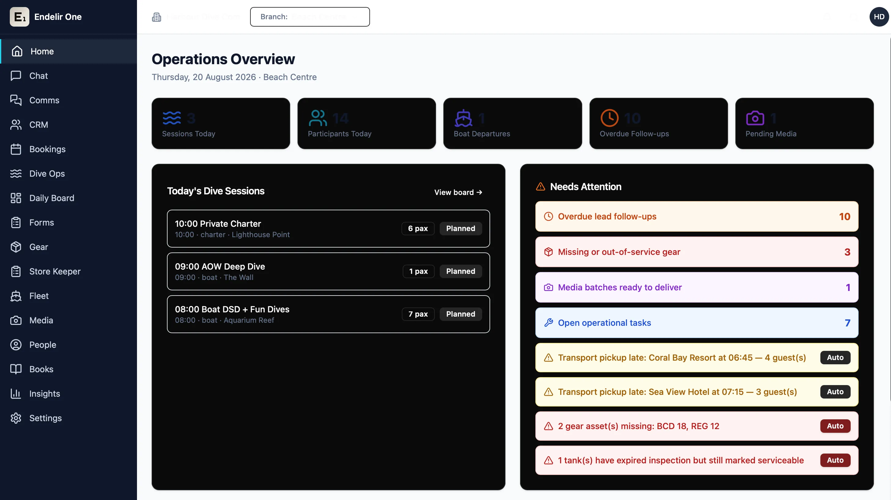Click the Fleet ship icon in sidebar
The image size is (891, 500).
pos(16,296)
